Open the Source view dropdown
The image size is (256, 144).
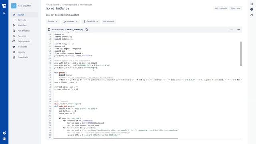tap(52, 22)
